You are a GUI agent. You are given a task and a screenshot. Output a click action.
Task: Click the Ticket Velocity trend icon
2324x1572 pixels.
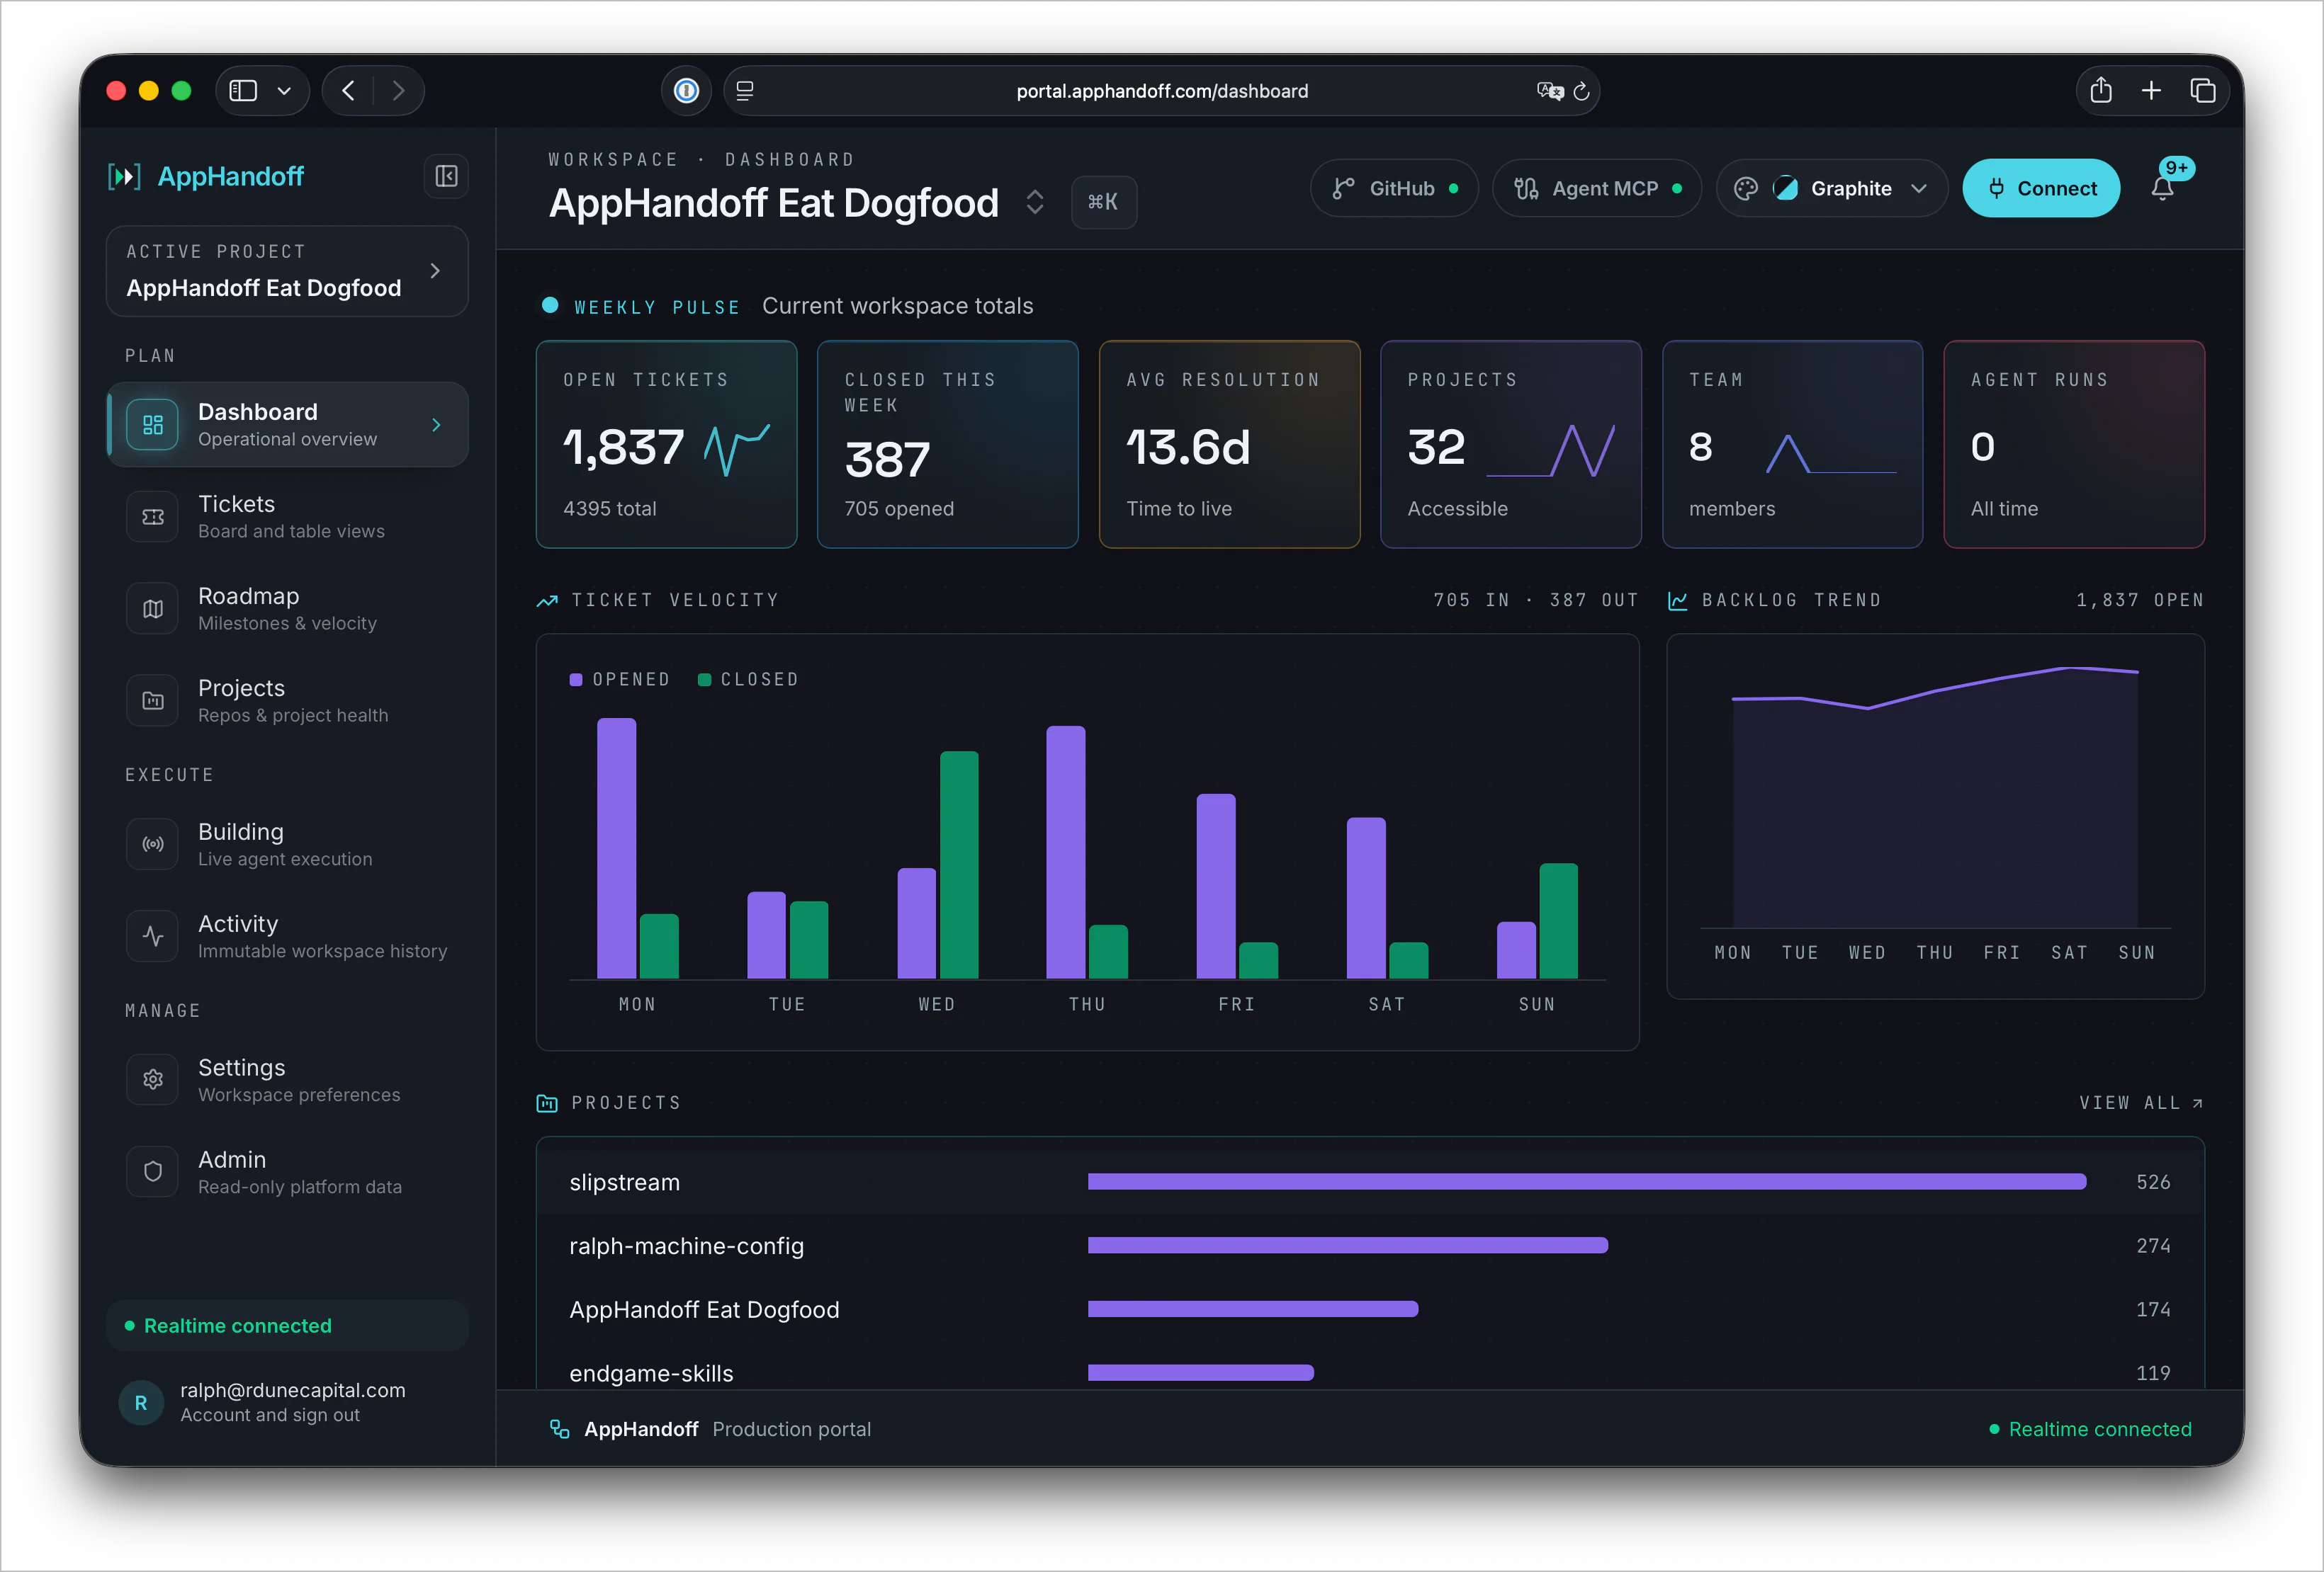547,600
